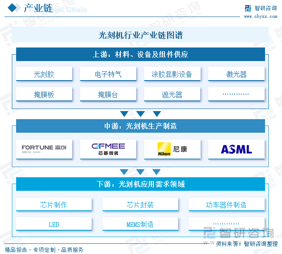
Task: Select the 电子特气 box
Action: [x=108, y=74]
